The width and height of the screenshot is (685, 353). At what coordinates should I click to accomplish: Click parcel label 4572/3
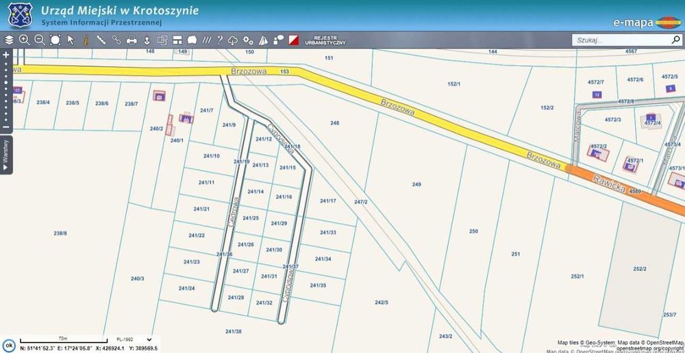click(x=613, y=120)
